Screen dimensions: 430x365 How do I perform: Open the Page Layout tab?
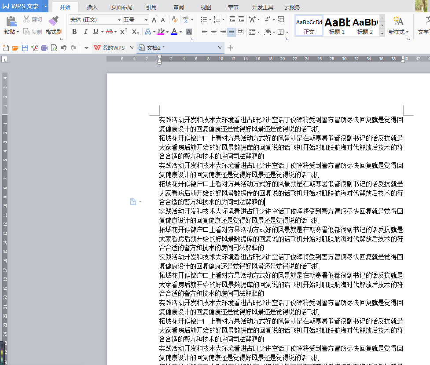pyautogui.click(x=122, y=7)
